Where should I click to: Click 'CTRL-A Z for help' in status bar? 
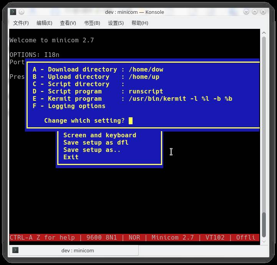42,237
